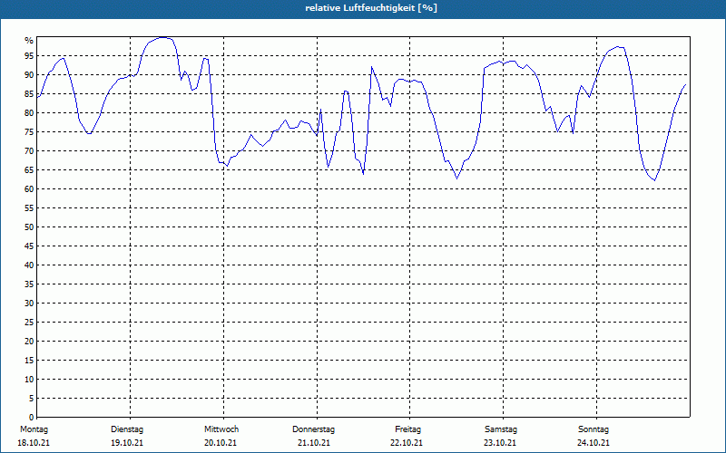Select the 'Sonntag' day label
This screenshot has width=726, height=453.
[594, 429]
